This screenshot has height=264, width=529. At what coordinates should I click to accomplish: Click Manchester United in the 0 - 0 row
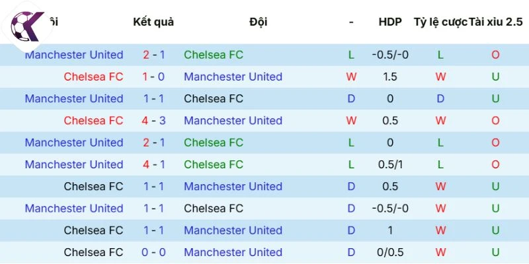coord(233,252)
